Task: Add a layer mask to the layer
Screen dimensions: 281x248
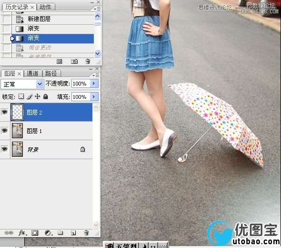Action: click(x=35, y=233)
